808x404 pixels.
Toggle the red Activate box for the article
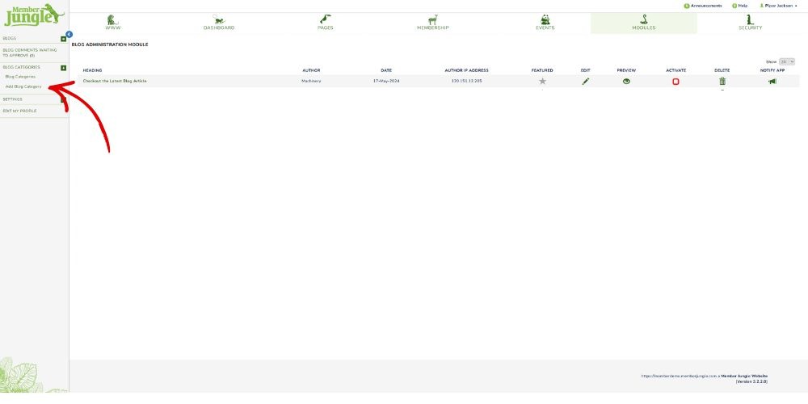pyautogui.click(x=675, y=82)
